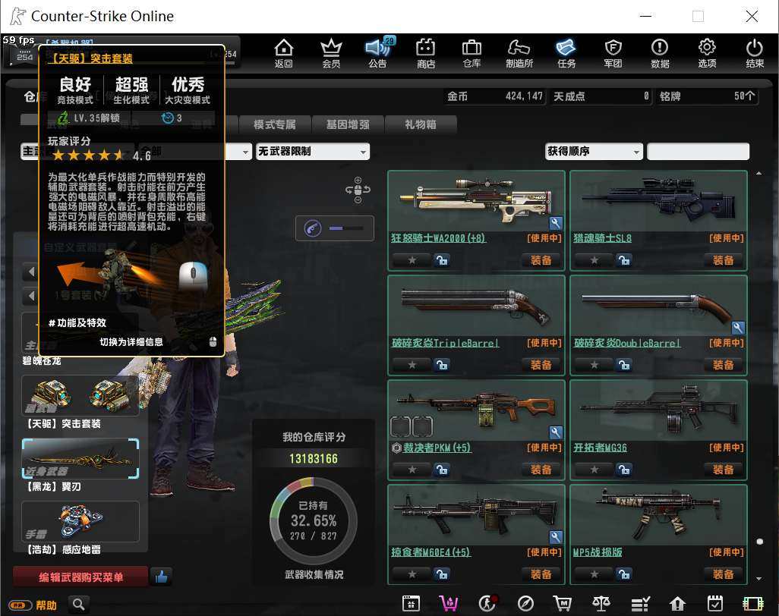Open the 无武器限制 dropdown
This screenshot has width=779, height=616.
point(313,152)
